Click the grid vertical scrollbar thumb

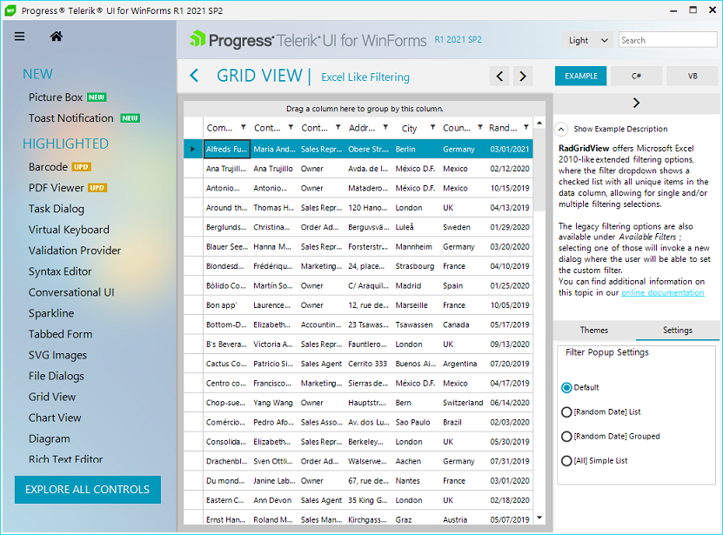539,170
